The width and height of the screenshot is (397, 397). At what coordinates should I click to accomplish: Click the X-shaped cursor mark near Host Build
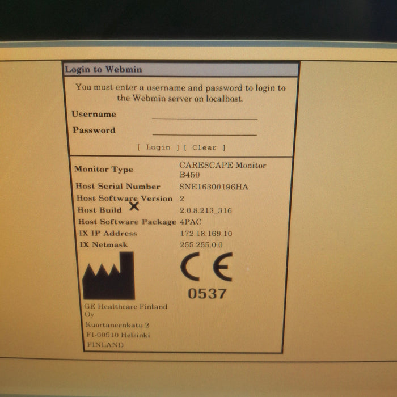click(x=134, y=206)
